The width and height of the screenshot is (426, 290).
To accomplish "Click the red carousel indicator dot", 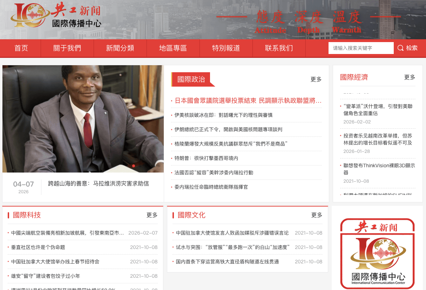I will [x=134, y=166].
